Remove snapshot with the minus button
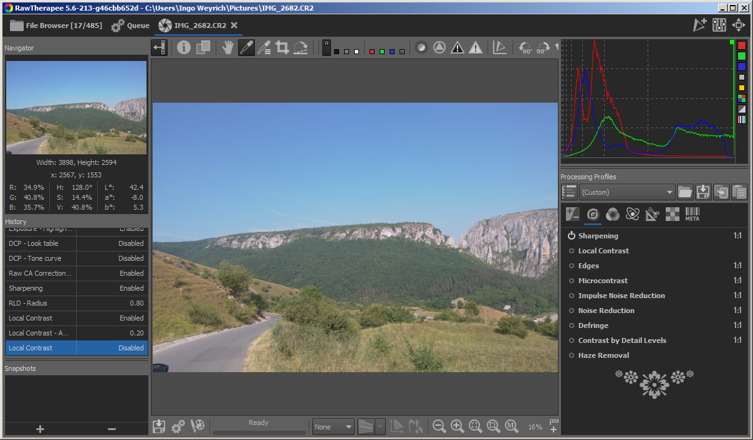753x440 pixels. pos(112,429)
